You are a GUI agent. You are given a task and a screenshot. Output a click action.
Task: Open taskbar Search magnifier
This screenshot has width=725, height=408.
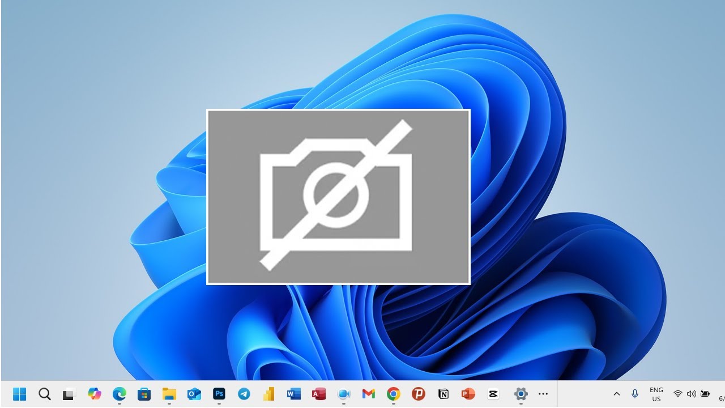[45, 394]
